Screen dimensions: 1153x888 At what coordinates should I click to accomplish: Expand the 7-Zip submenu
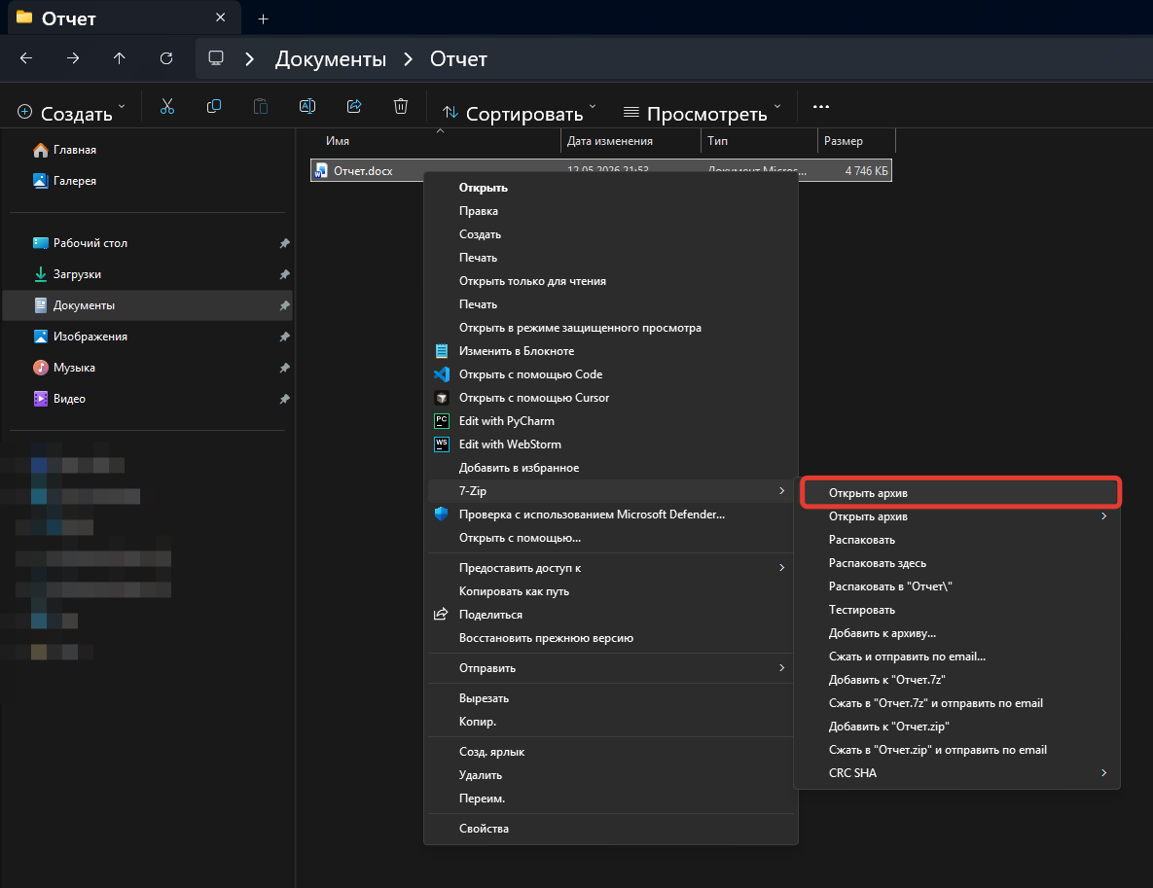click(610, 491)
